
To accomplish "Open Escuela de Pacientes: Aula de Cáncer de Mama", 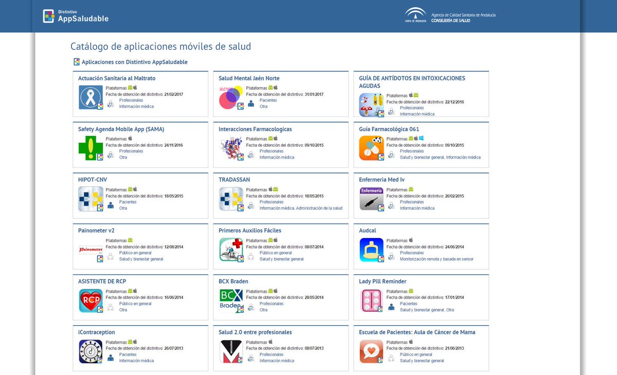I will pos(417,332).
